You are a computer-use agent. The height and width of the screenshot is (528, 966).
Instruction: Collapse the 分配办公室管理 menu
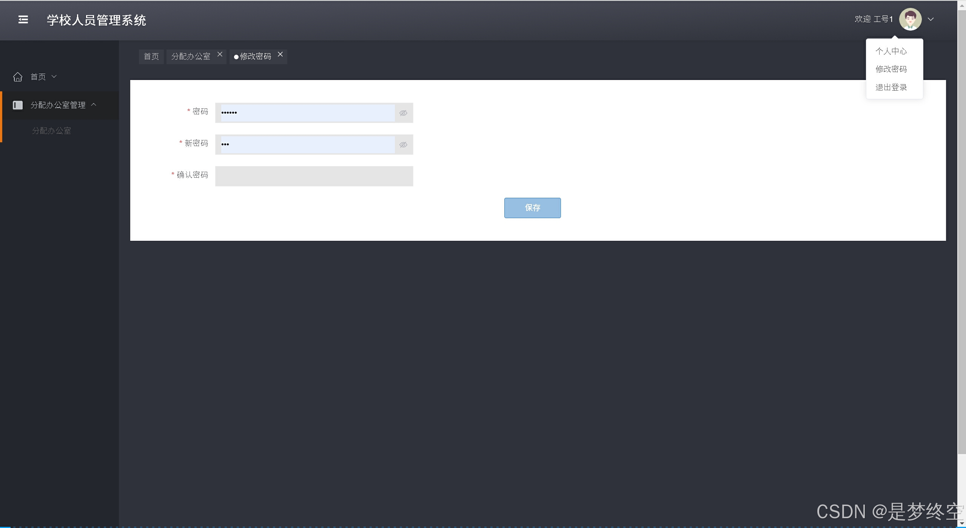(x=94, y=105)
